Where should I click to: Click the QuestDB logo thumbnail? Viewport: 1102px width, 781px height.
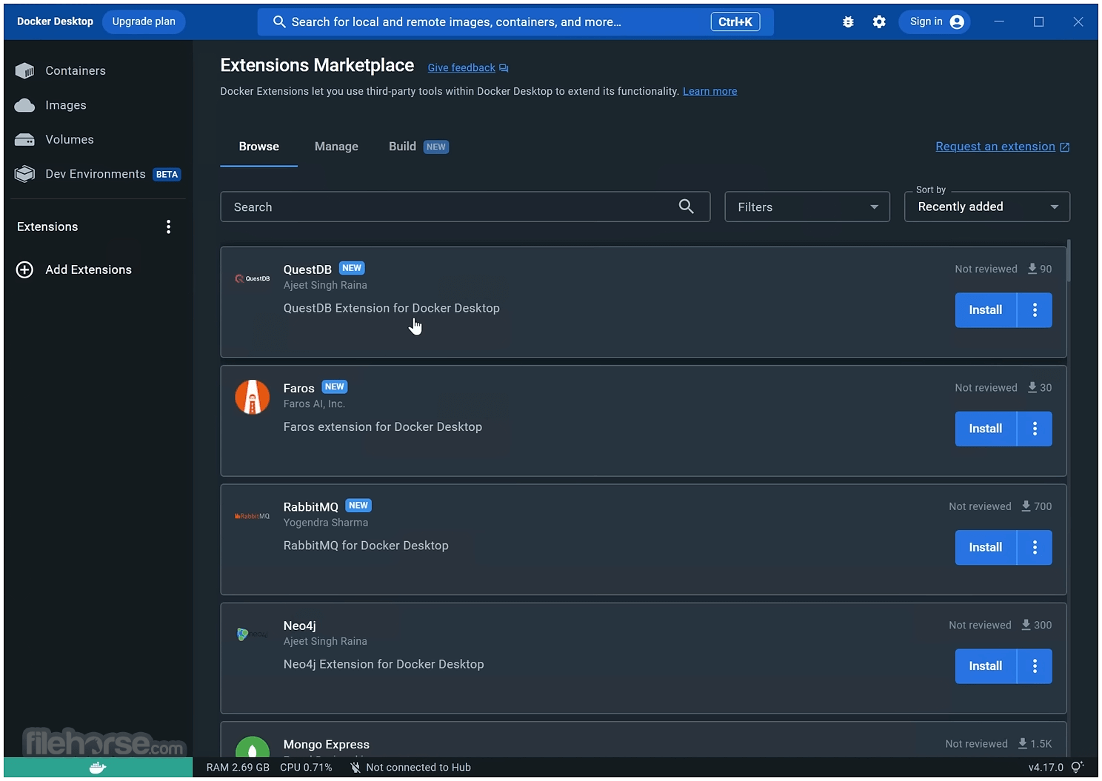tap(253, 278)
